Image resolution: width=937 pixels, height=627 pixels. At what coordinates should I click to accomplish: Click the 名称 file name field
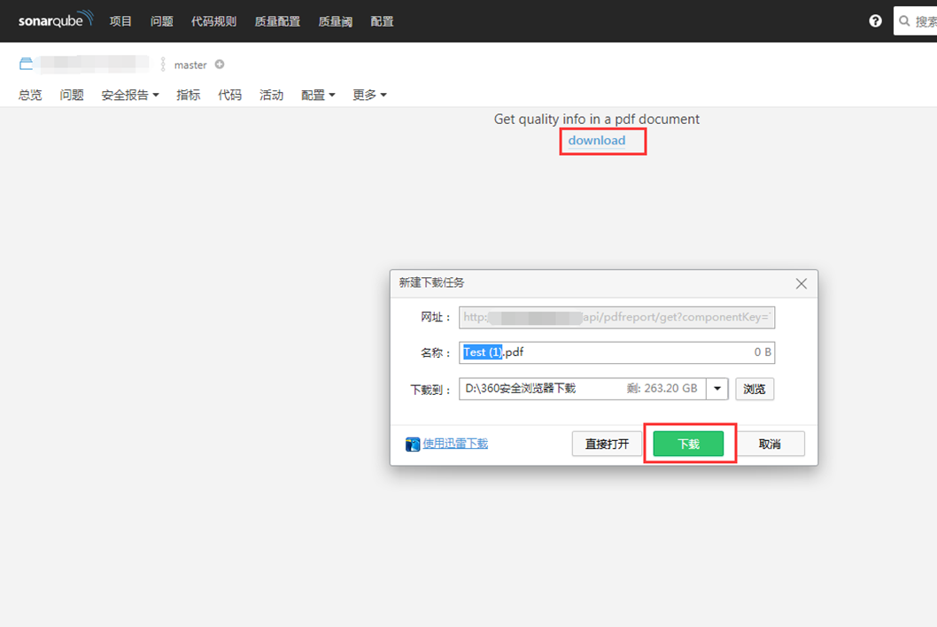(616, 352)
